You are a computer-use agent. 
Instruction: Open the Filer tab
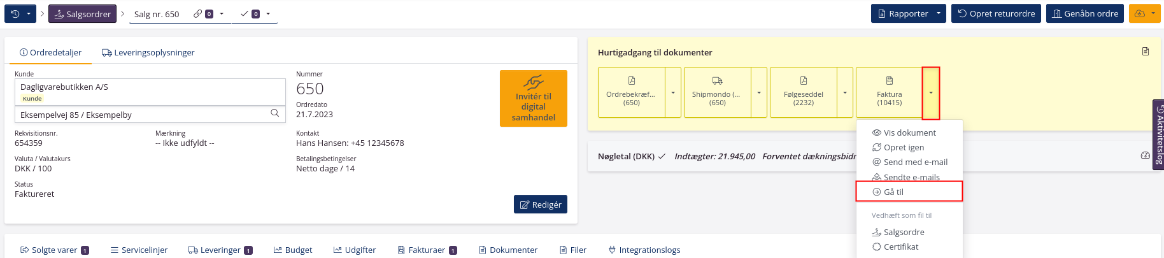[573, 250]
